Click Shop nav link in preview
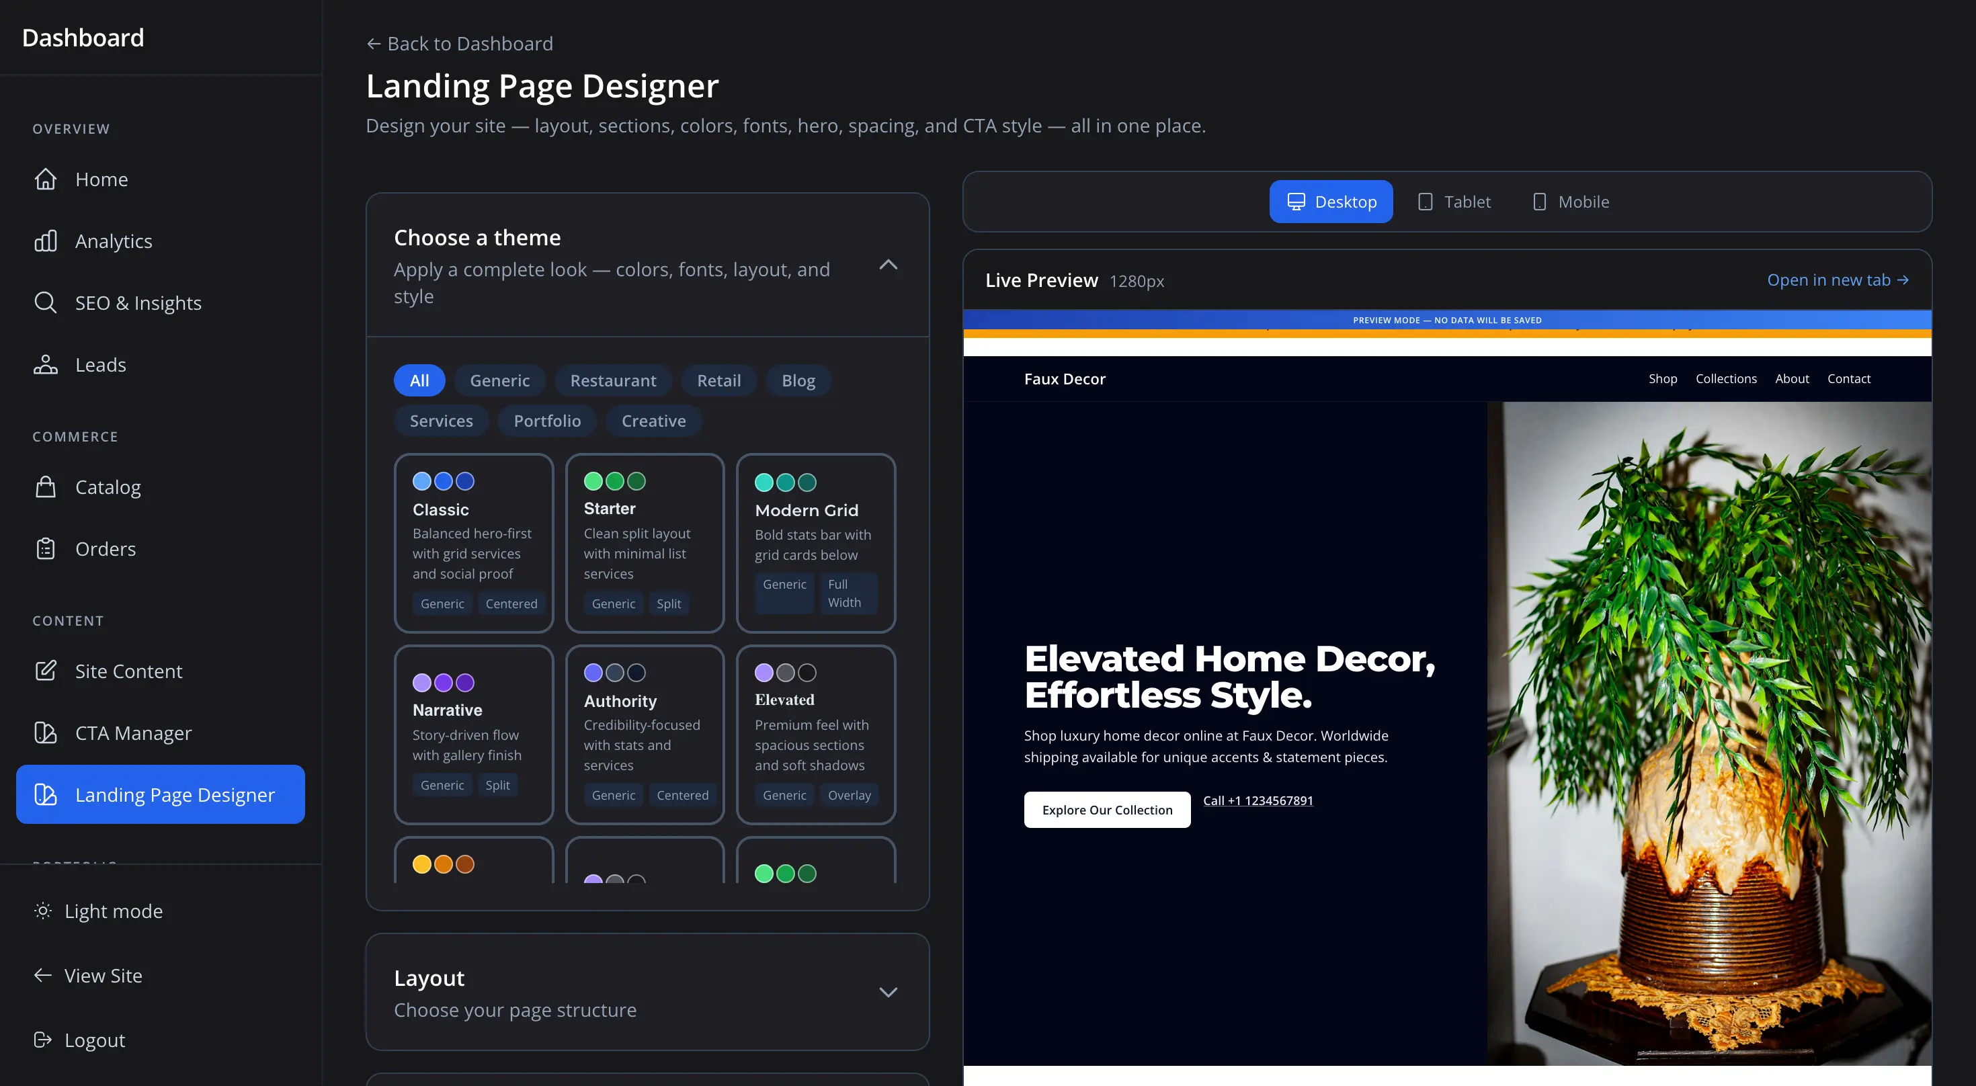The width and height of the screenshot is (1976, 1086). pyautogui.click(x=1662, y=378)
